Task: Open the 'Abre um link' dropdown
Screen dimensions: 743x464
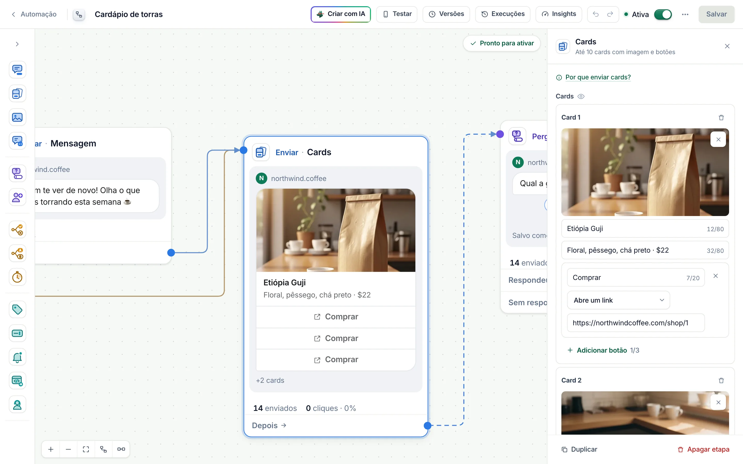Action: (618, 300)
